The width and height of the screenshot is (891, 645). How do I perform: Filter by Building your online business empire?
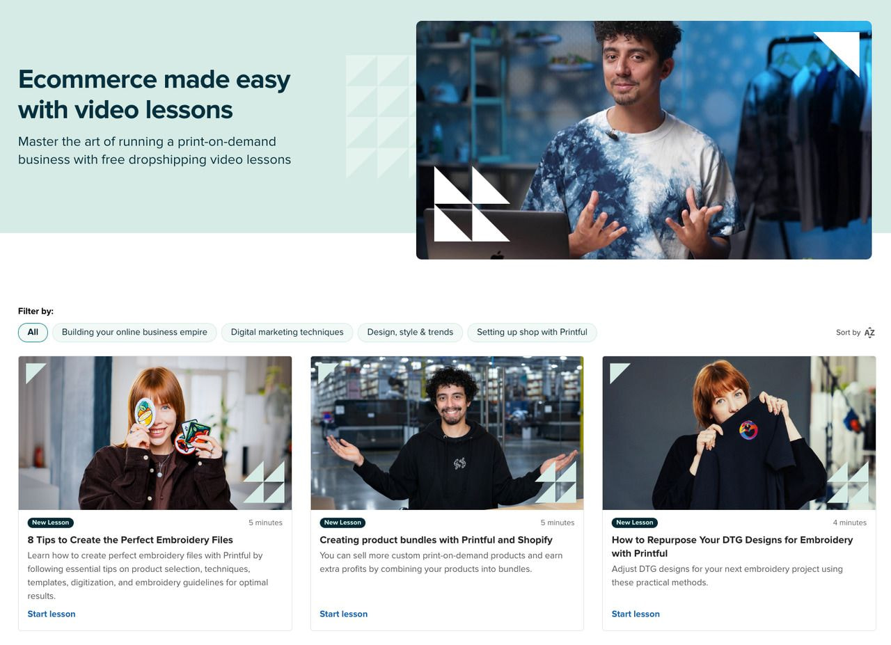pyautogui.click(x=134, y=333)
